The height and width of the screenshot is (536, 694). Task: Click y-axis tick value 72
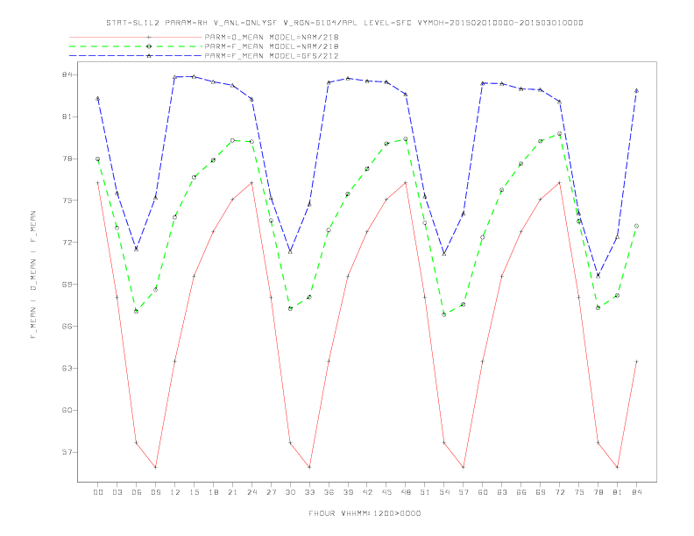click(x=67, y=243)
